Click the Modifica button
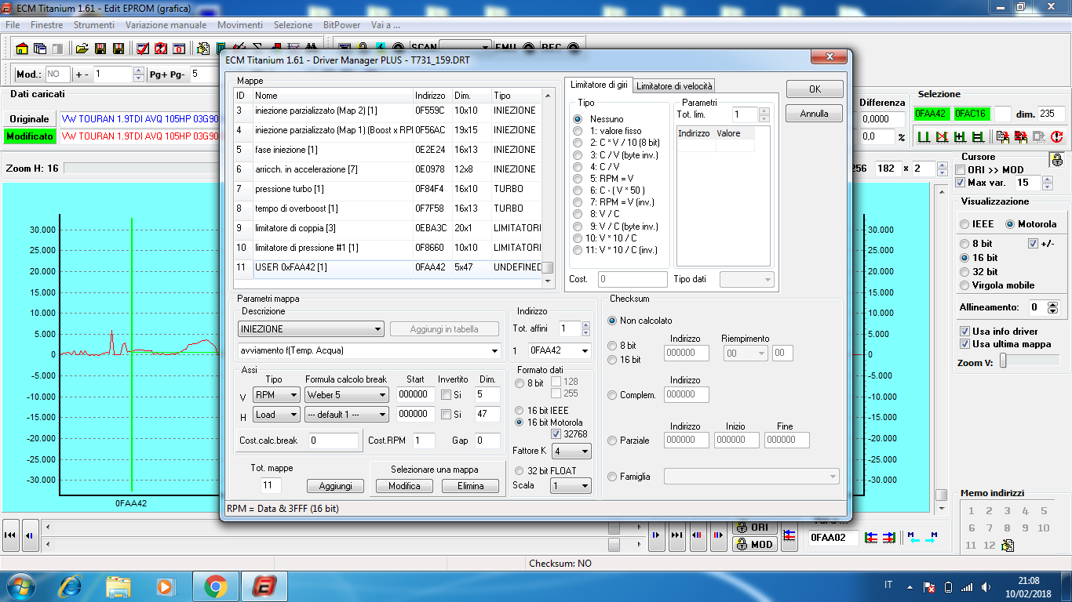1072x602 pixels. coord(404,486)
